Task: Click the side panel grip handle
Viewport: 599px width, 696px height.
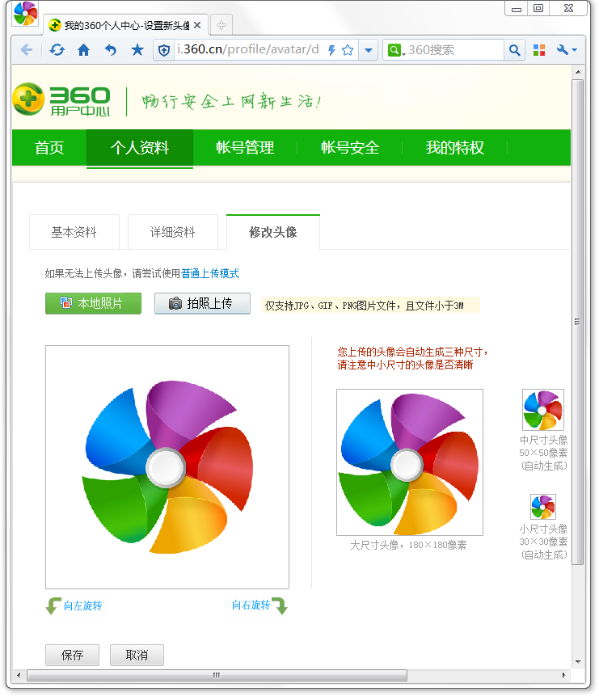Action: point(577,322)
